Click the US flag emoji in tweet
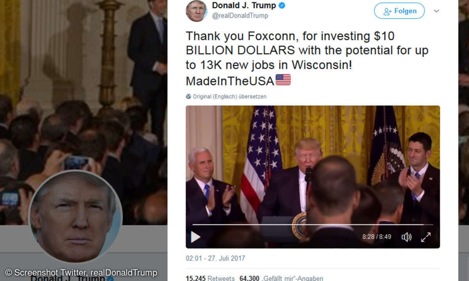The height and width of the screenshot is (281, 469). 283,80
